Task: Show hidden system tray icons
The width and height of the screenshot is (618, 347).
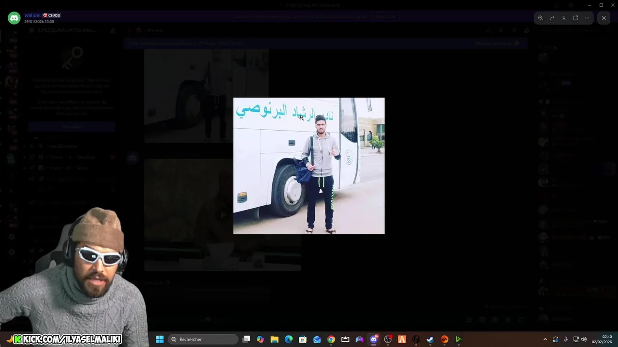Action: tap(545, 339)
